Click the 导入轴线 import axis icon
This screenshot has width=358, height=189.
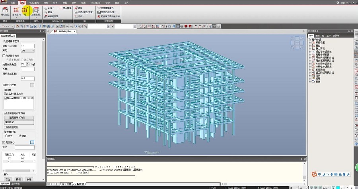[x=66, y=8]
